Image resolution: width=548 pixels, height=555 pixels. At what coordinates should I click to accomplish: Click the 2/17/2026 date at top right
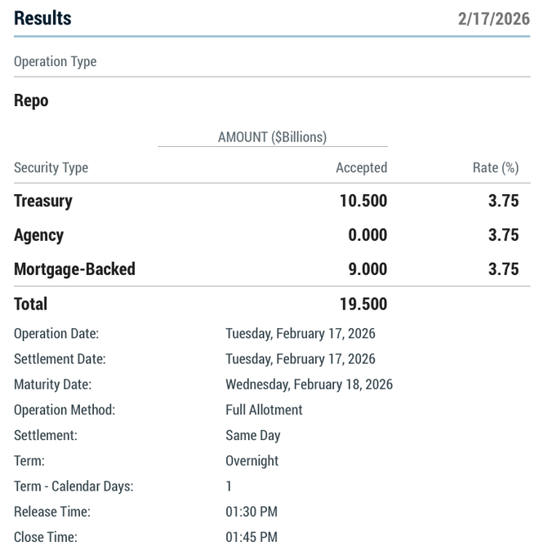tap(493, 19)
